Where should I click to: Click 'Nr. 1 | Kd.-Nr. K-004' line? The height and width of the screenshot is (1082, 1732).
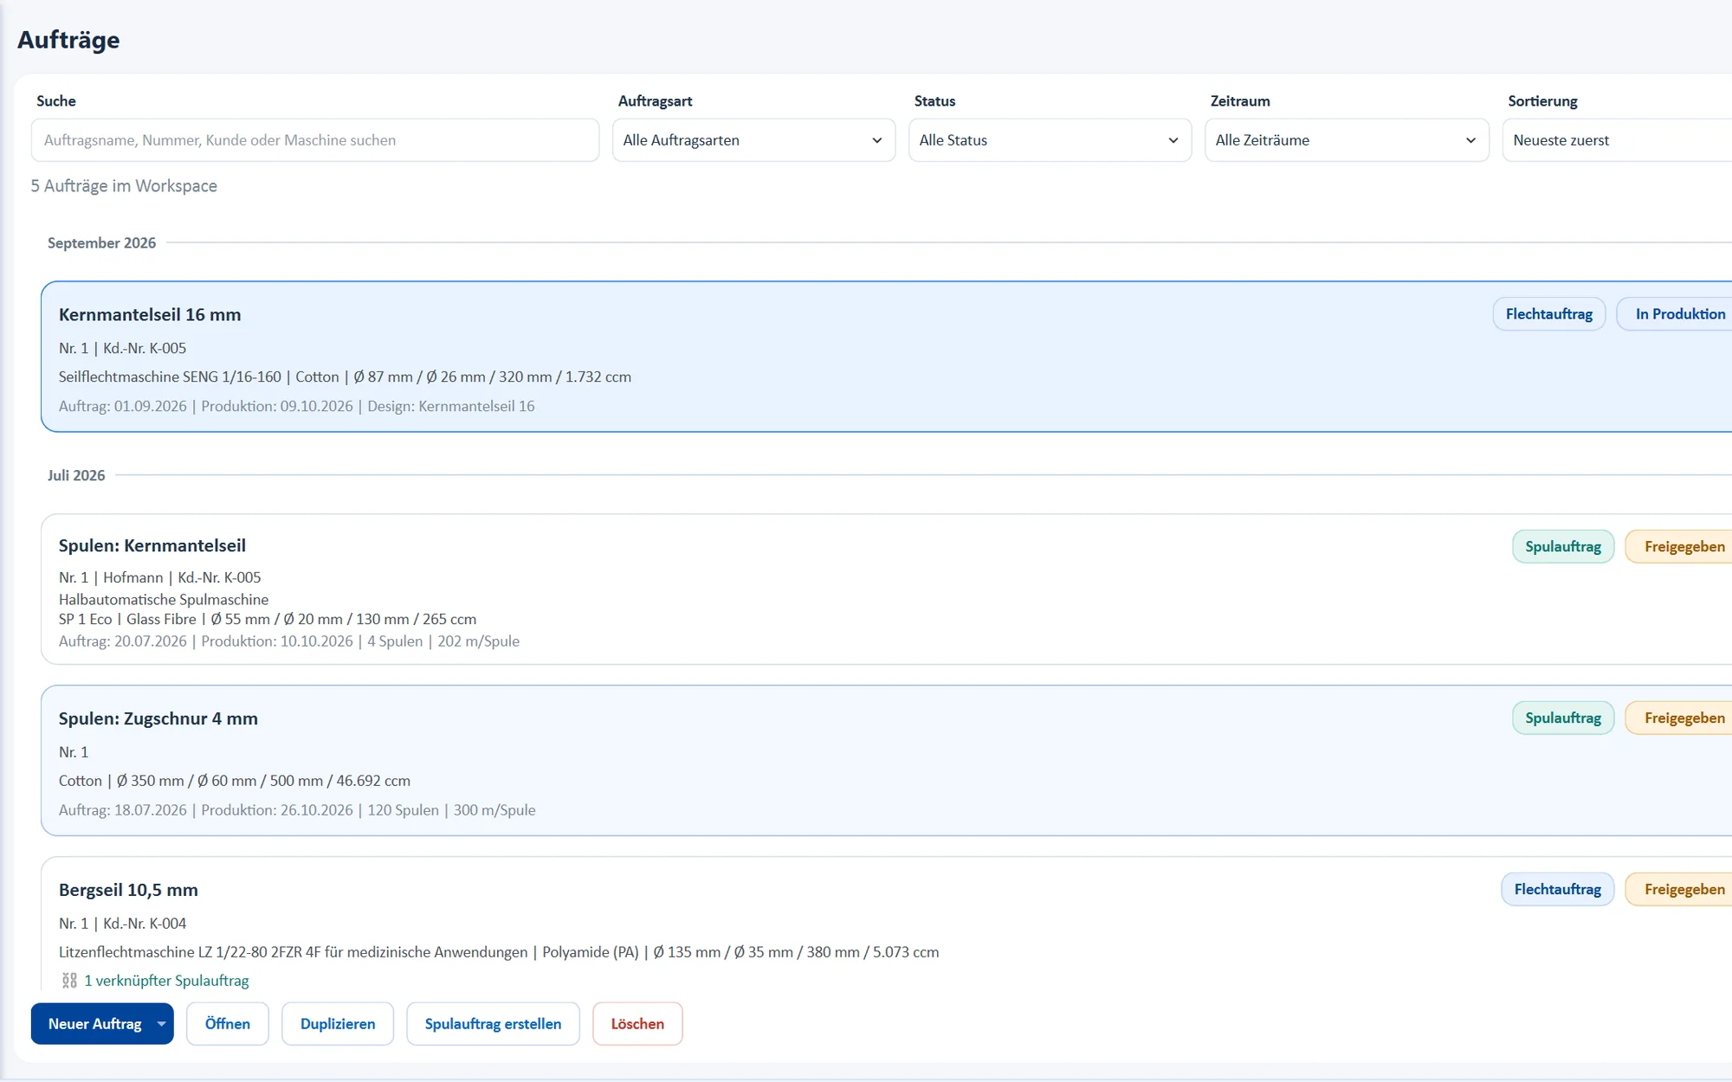[x=122, y=924]
